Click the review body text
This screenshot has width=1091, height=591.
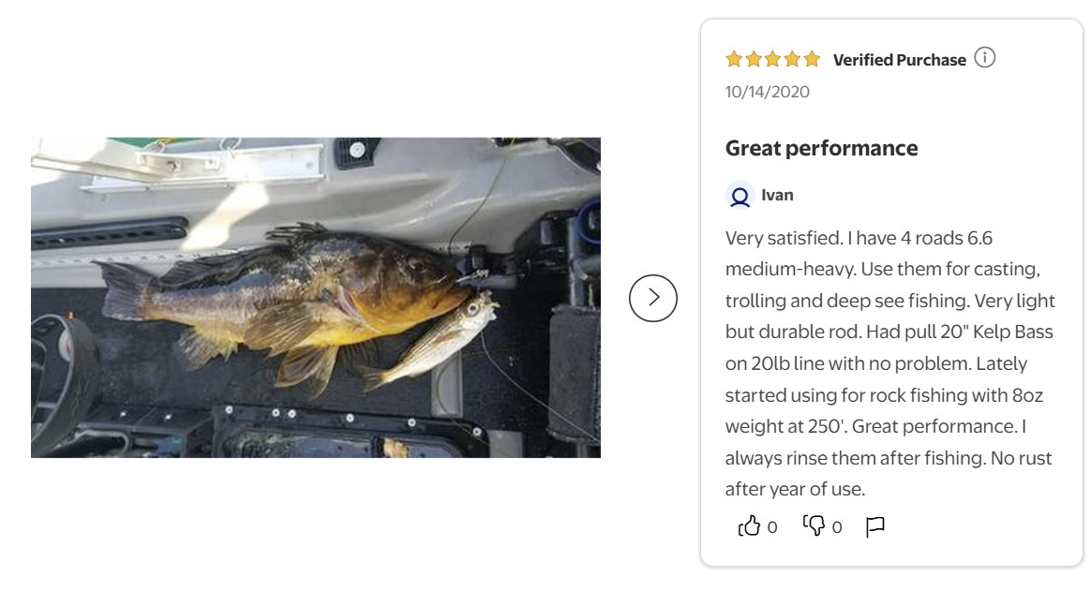pyautogui.click(x=889, y=363)
